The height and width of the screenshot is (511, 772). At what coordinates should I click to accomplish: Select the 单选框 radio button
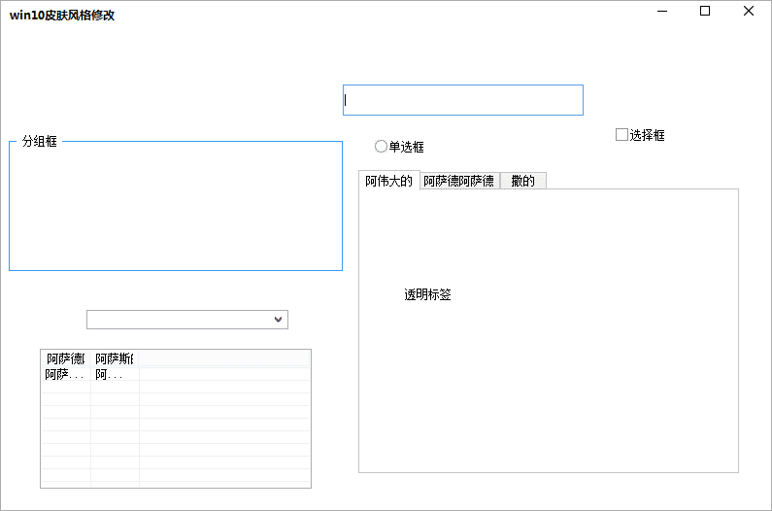click(x=381, y=147)
